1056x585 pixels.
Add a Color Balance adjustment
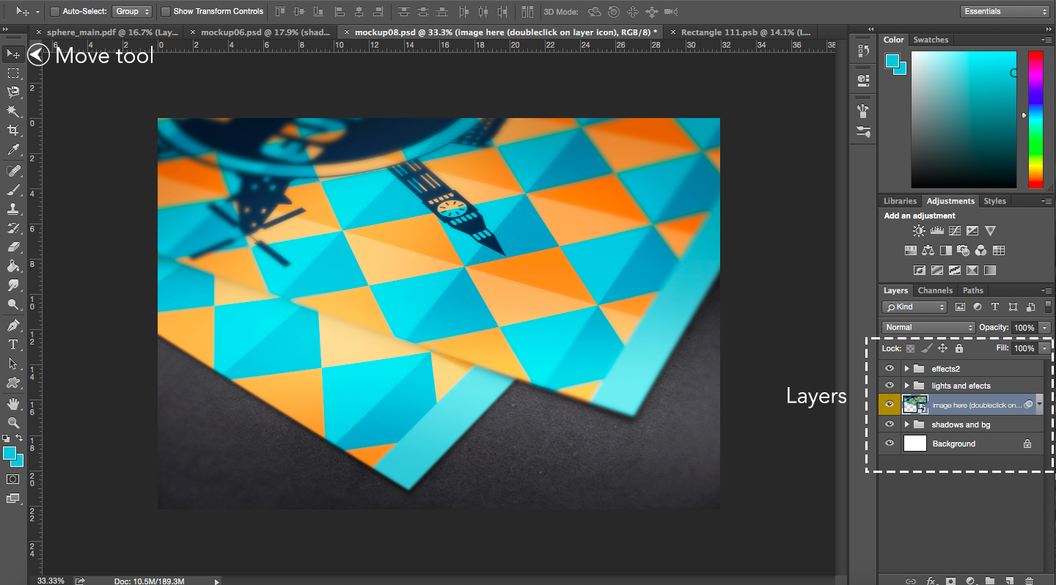click(x=928, y=251)
